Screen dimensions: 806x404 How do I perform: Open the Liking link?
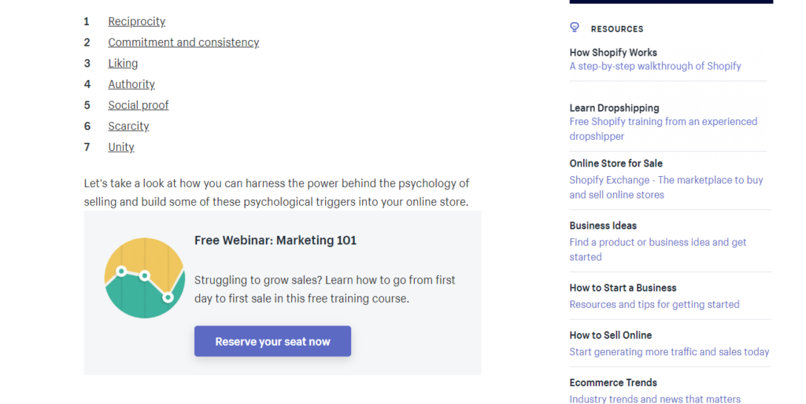tap(123, 63)
